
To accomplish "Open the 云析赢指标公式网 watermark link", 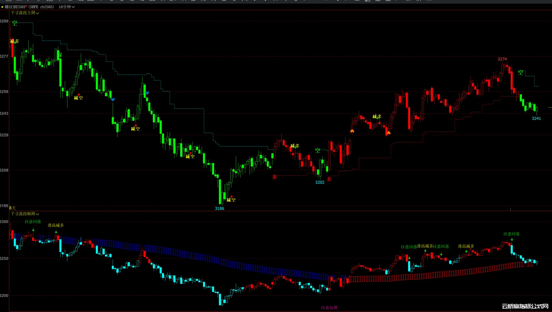I will (x=525, y=306).
